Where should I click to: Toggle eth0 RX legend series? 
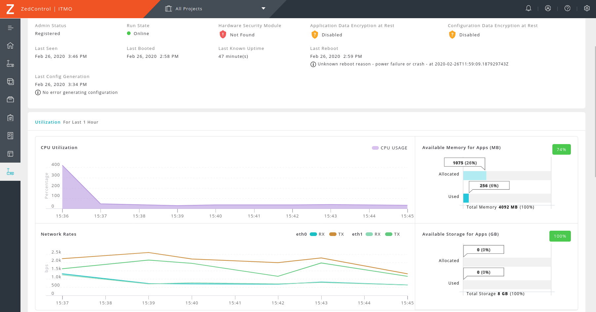[x=317, y=234]
